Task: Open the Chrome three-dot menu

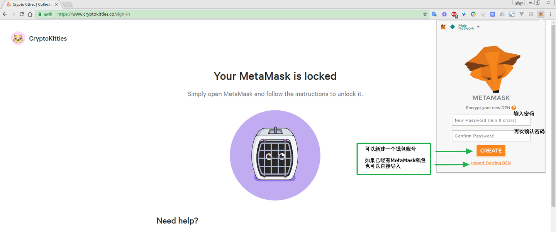Action: click(x=551, y=14)
